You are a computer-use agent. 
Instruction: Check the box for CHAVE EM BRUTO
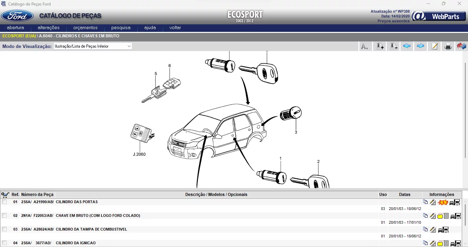(x=4, y=215)
